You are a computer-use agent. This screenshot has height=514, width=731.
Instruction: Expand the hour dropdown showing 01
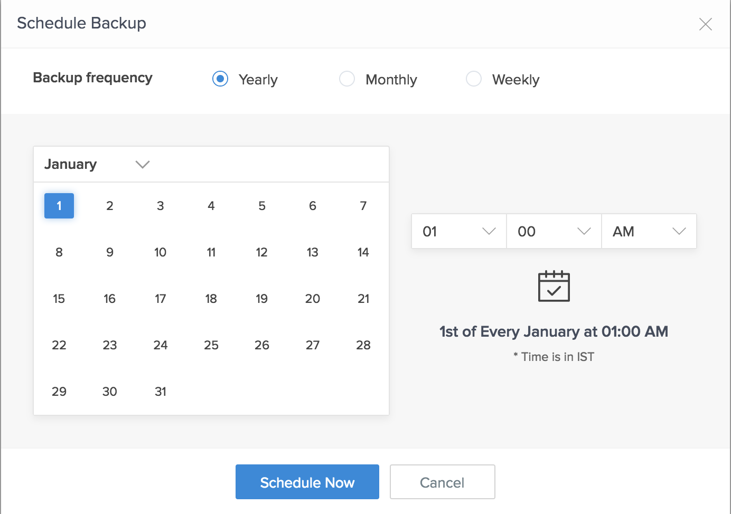click(458, 231)
